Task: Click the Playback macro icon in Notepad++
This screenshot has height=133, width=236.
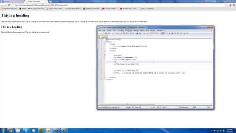Action: (175, 33)
